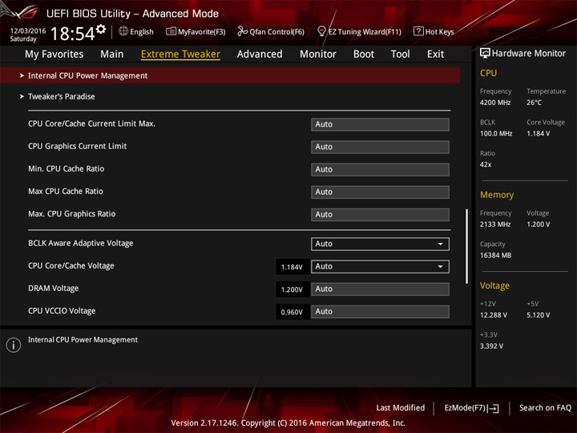The height and width of the screenshot is (433, 577).
Task: Click the 1.200V DRAM voltage readout
Action: [x=292, y=289]
